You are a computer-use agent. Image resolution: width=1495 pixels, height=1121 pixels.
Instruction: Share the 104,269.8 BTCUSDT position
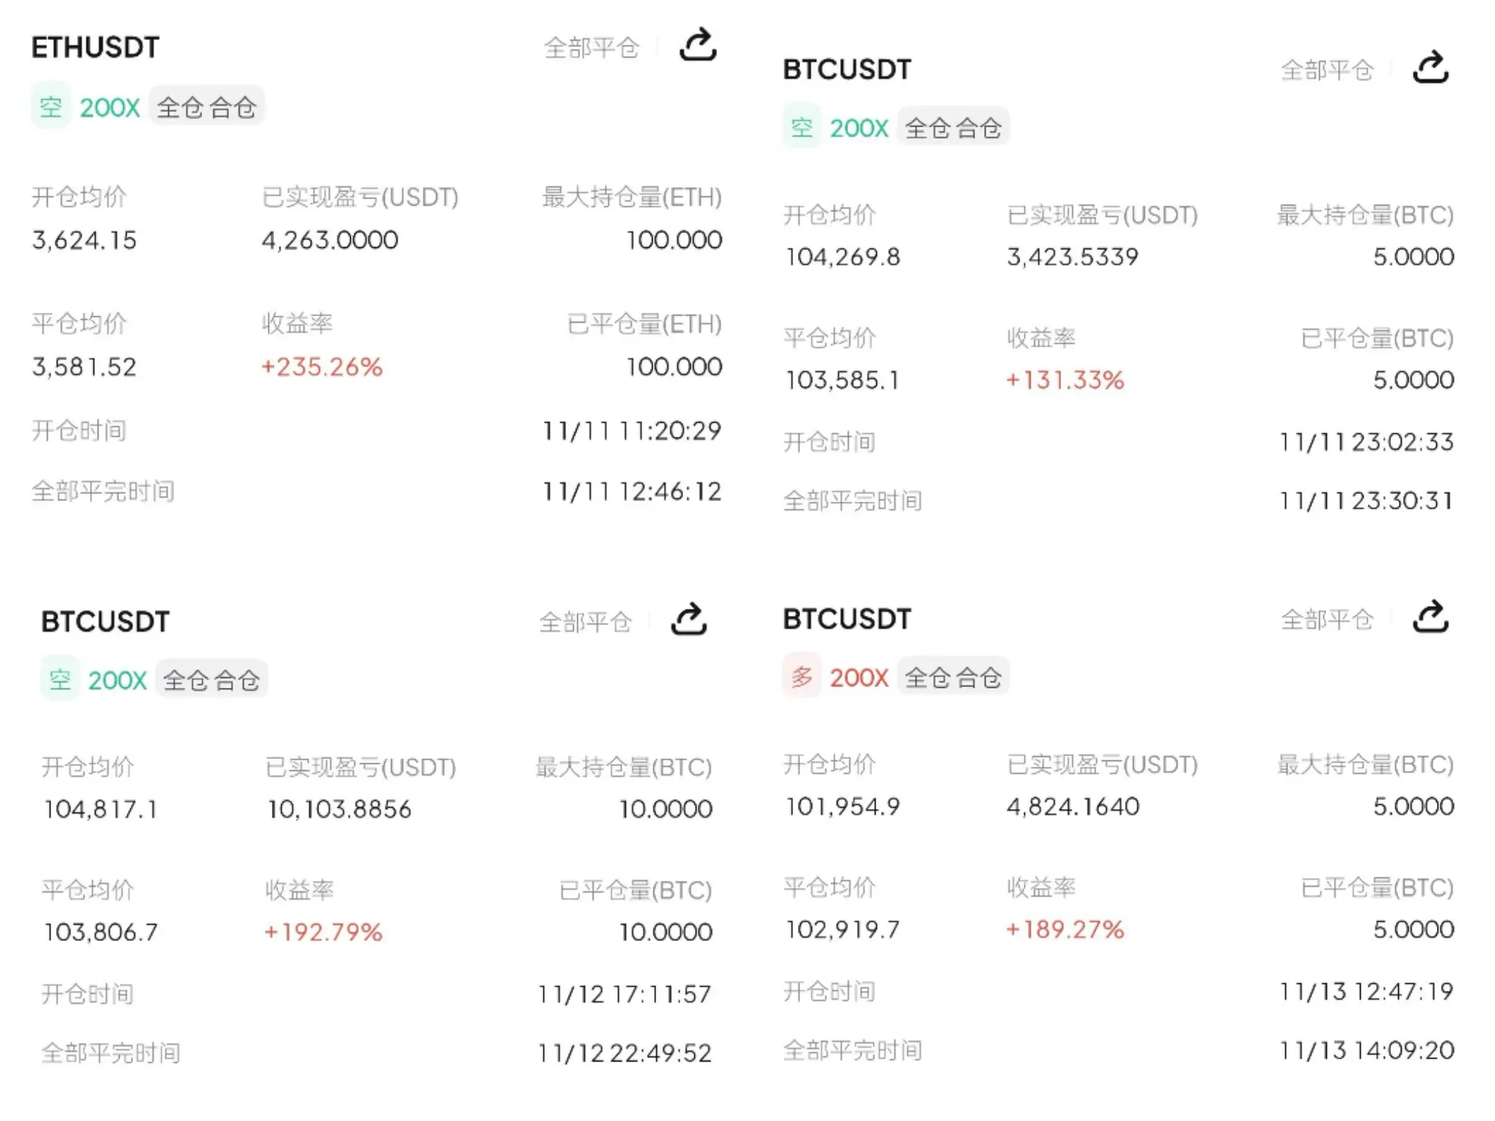coord(1430,68)
